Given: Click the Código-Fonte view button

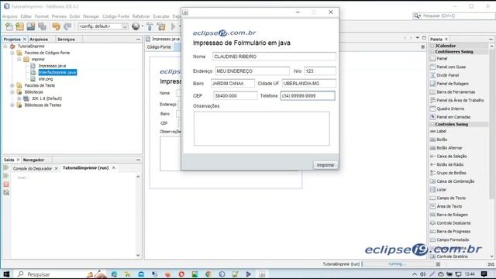Looking at the screenshot, I should pos(159,46).
